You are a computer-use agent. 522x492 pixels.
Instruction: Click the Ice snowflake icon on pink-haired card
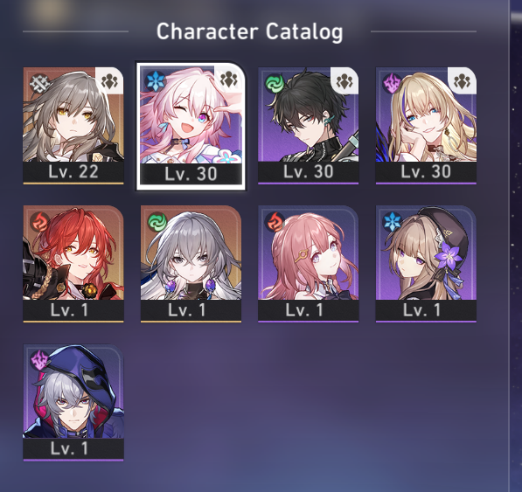point(157,81)
